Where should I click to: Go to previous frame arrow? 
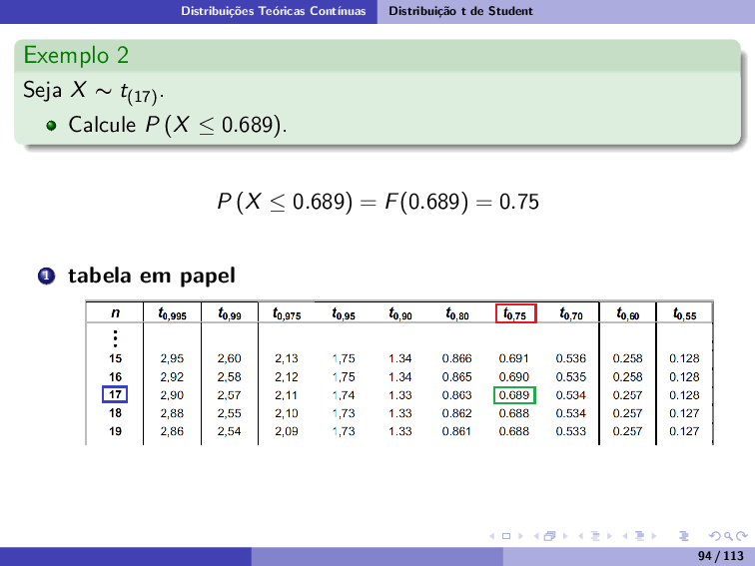tap(536, 536)
